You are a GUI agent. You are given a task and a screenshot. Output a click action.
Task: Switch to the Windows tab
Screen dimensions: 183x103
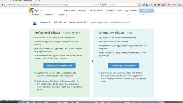[35, 15]
